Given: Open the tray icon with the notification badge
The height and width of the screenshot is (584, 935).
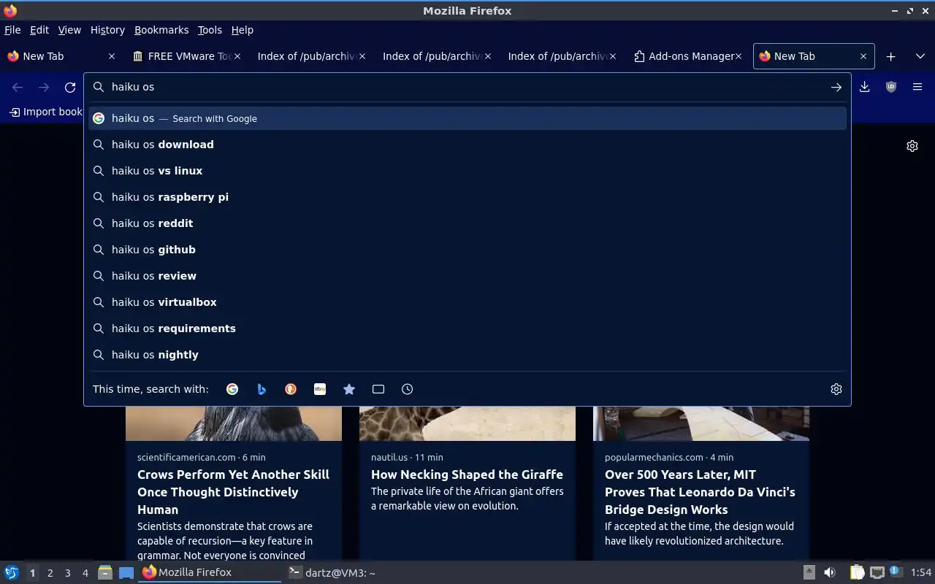Looking at the screenshot, I should [896, 572].
